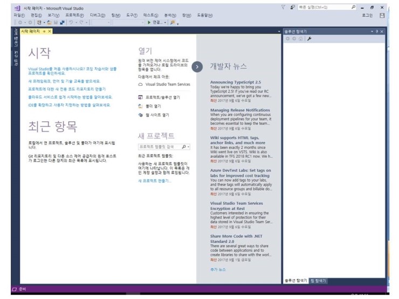
Task: Open Announcing TypeScript 2.5 news article
Action: pyautogui.click(x=236, y=82)
